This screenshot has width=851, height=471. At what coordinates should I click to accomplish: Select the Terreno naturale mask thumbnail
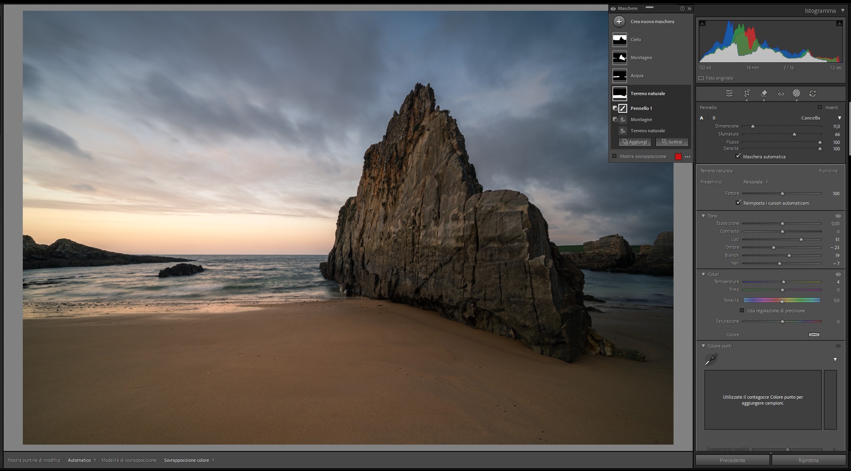pos(620,94)
